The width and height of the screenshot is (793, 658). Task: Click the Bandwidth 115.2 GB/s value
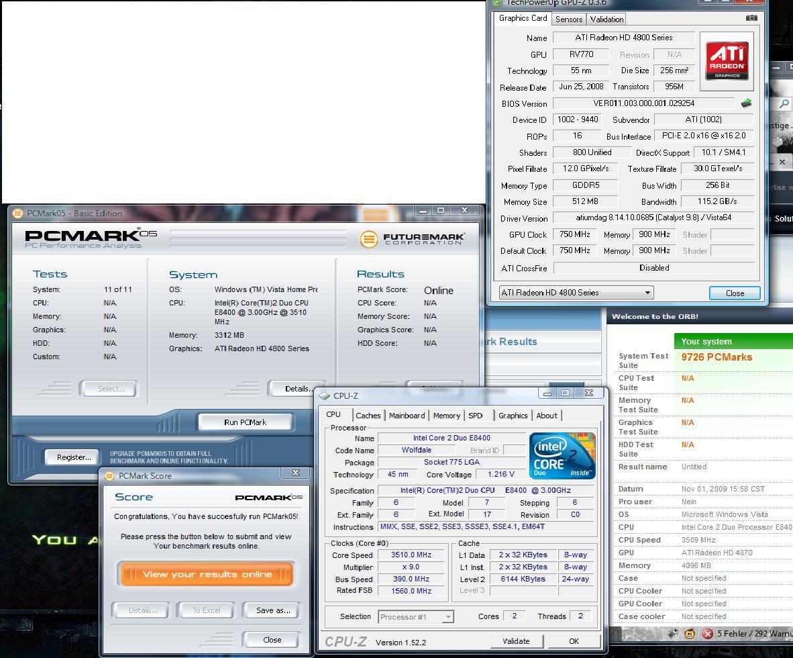coord(717,201)
